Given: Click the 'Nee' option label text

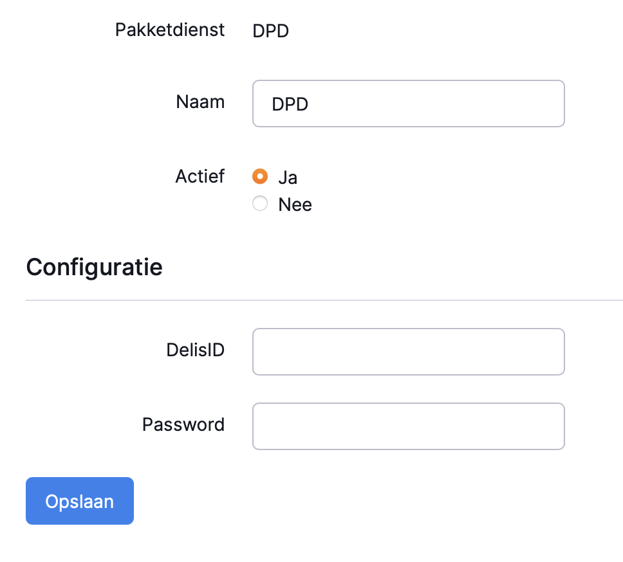Looking at the screenshot, I should [295, 205].
